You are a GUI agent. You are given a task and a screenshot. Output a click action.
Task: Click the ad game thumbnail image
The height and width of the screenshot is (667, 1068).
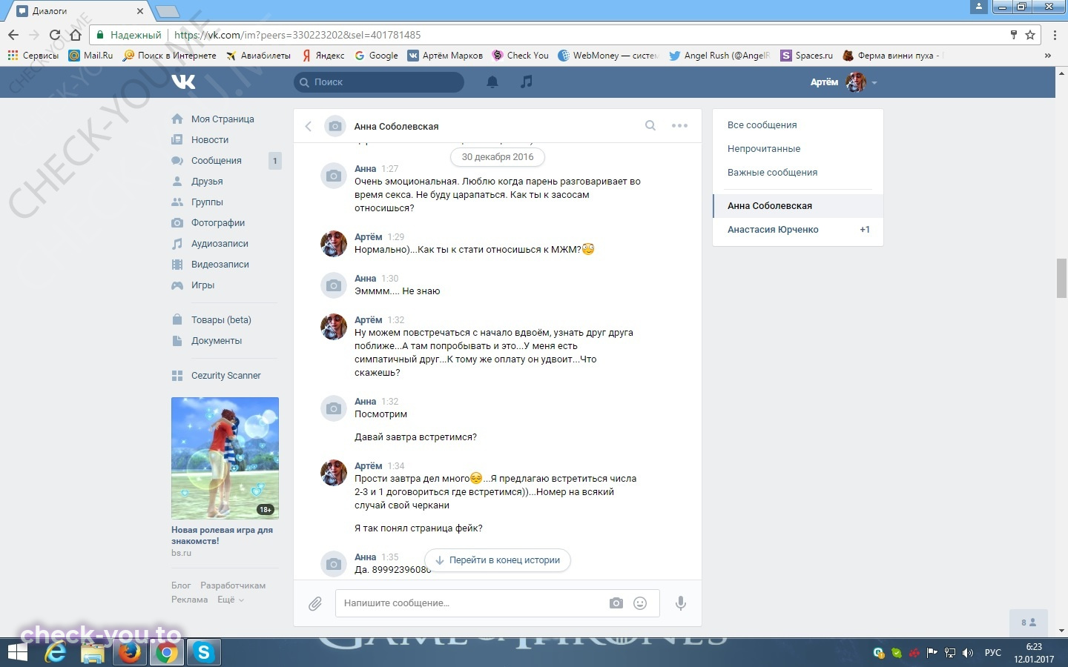pos(225,458)
